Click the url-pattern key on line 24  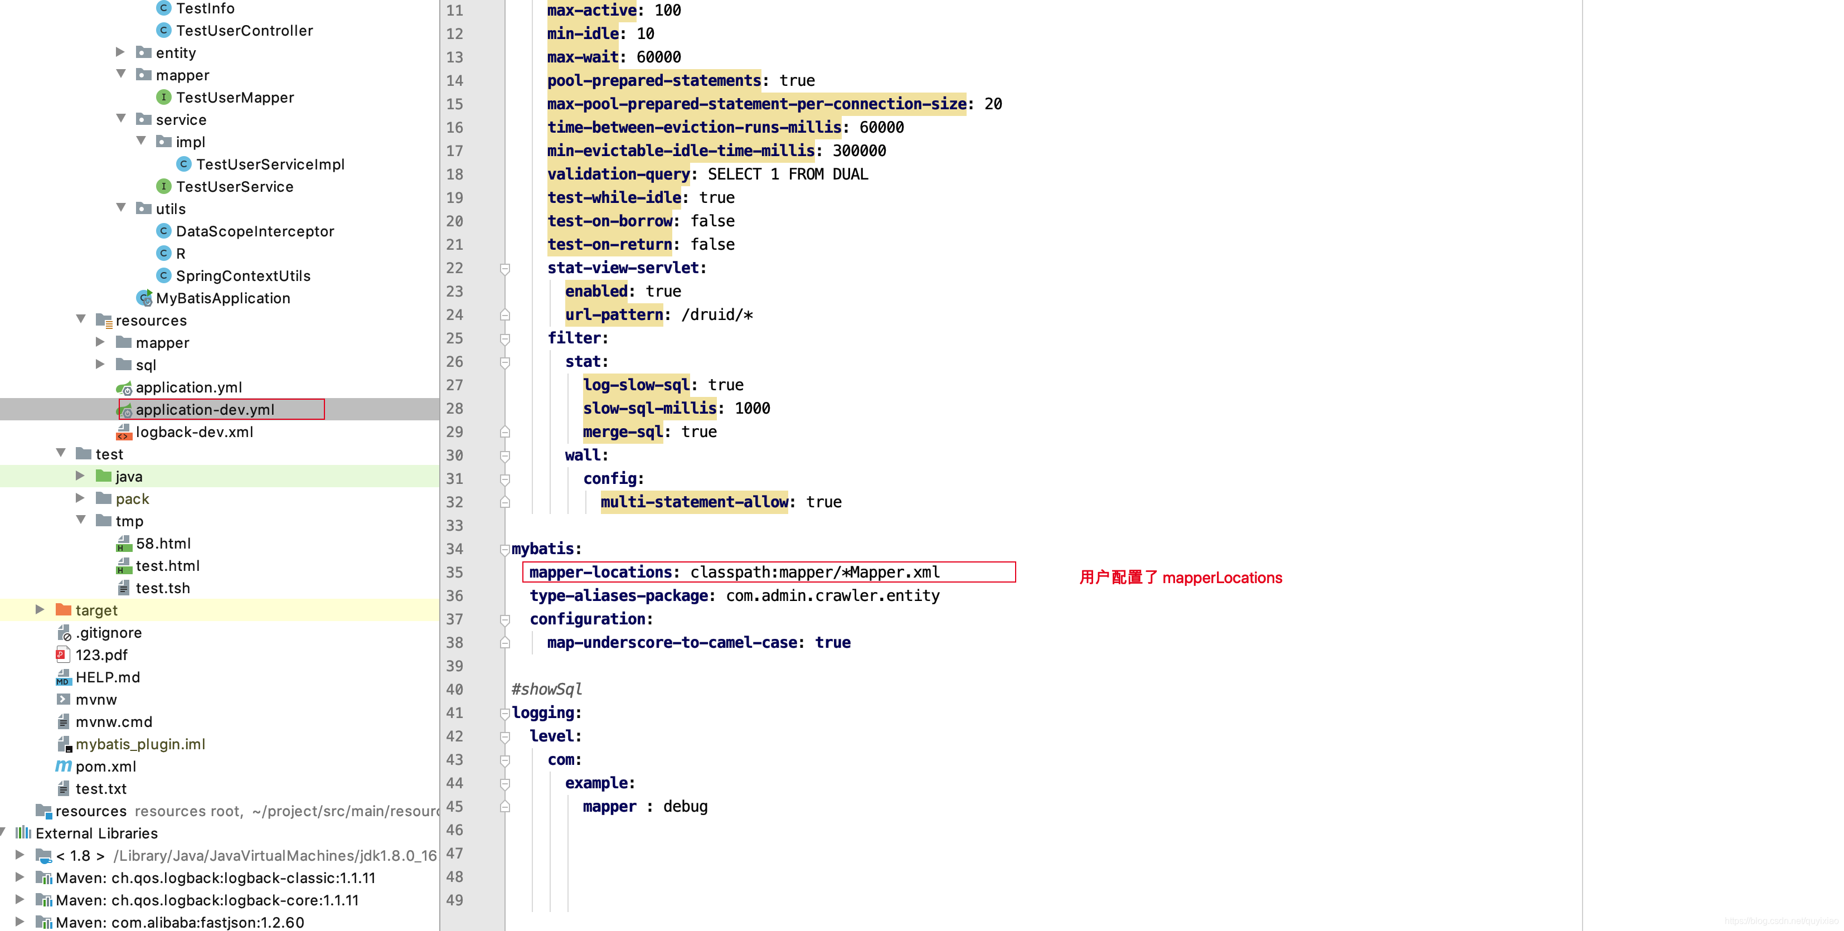click(x=614, y=314)
